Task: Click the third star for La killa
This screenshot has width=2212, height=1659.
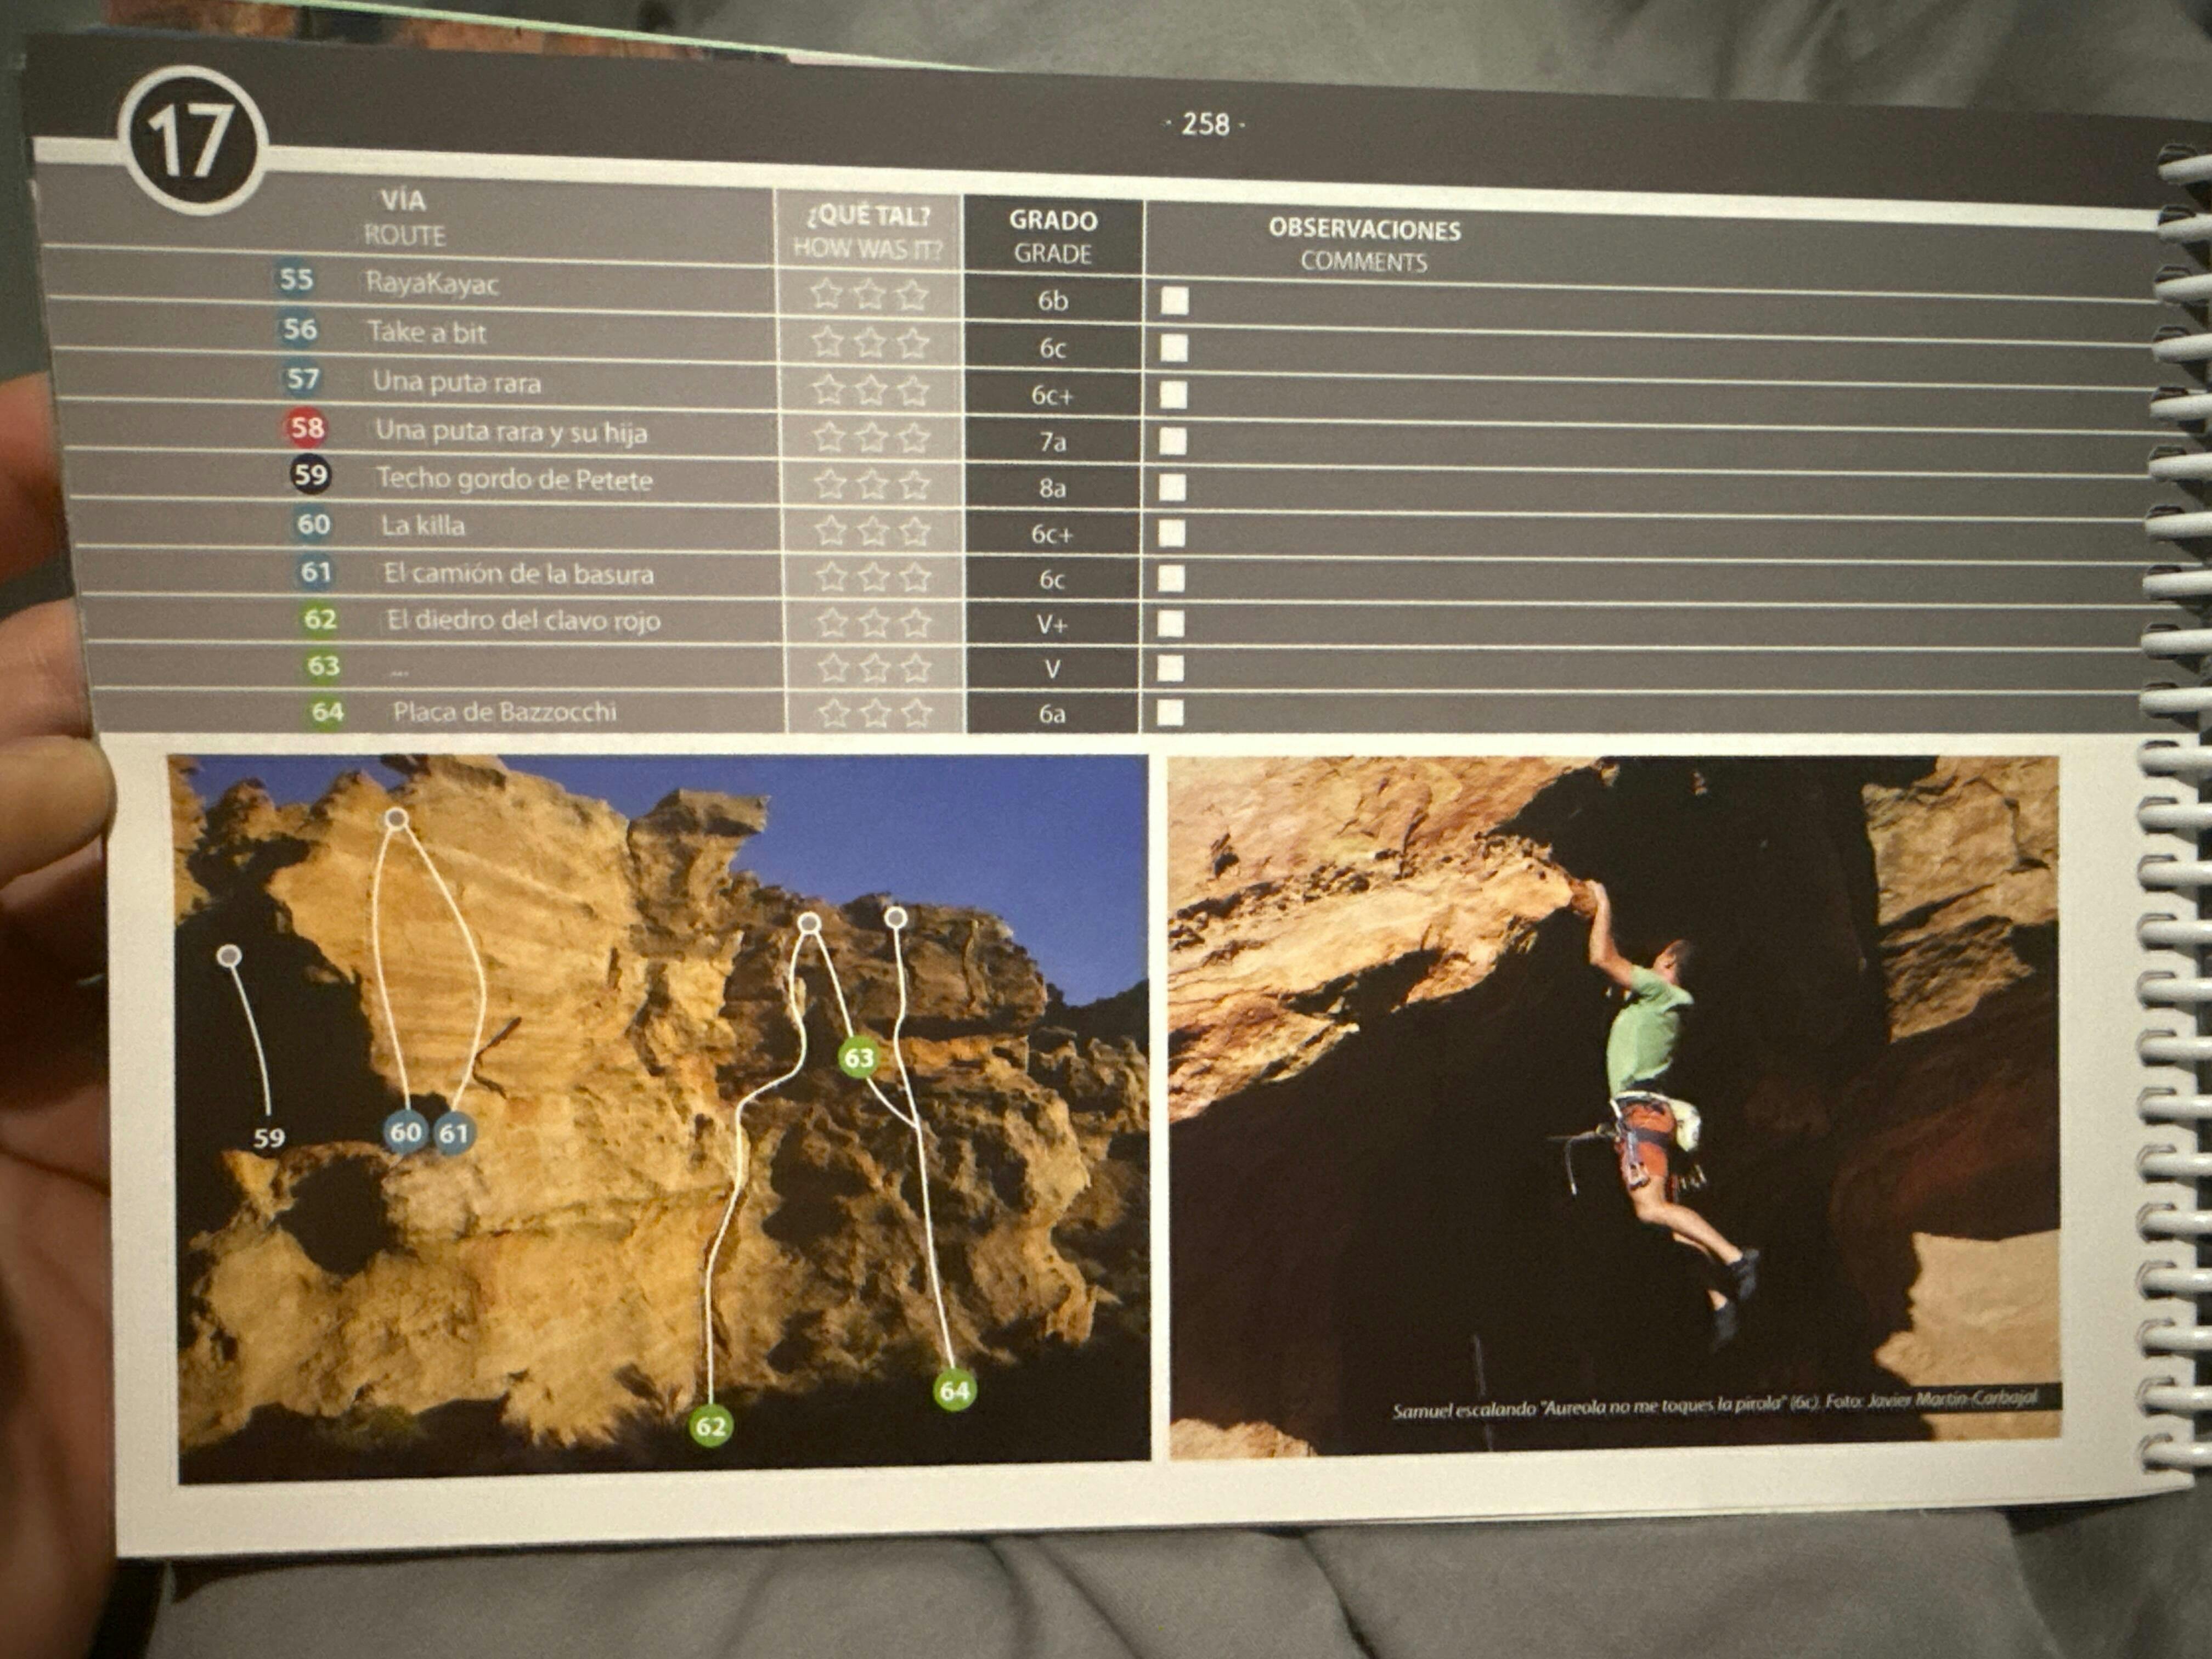Action: click(915, 531)
